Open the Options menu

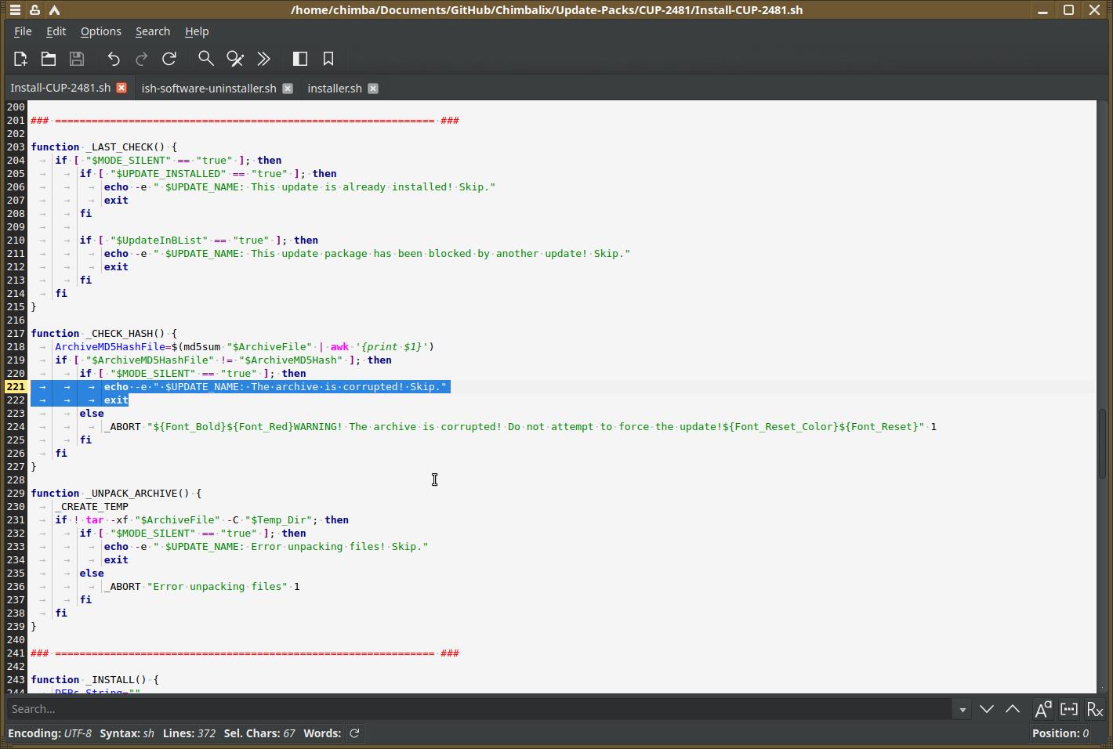[x=100, y=31]
